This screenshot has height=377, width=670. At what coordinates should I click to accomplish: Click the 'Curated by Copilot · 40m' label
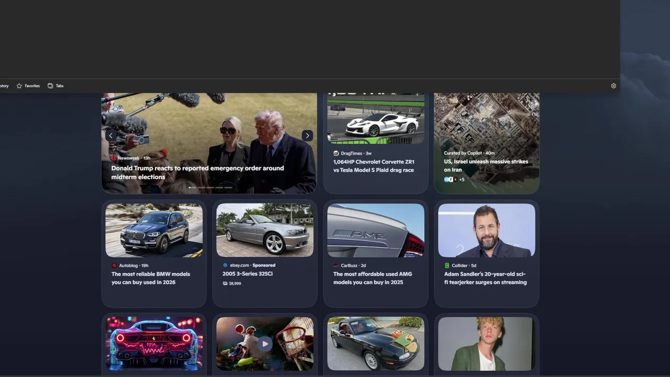[469, 153]
